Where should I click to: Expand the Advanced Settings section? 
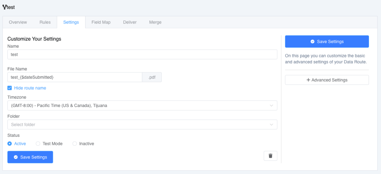pyautogui.click(x=327, y=80)
